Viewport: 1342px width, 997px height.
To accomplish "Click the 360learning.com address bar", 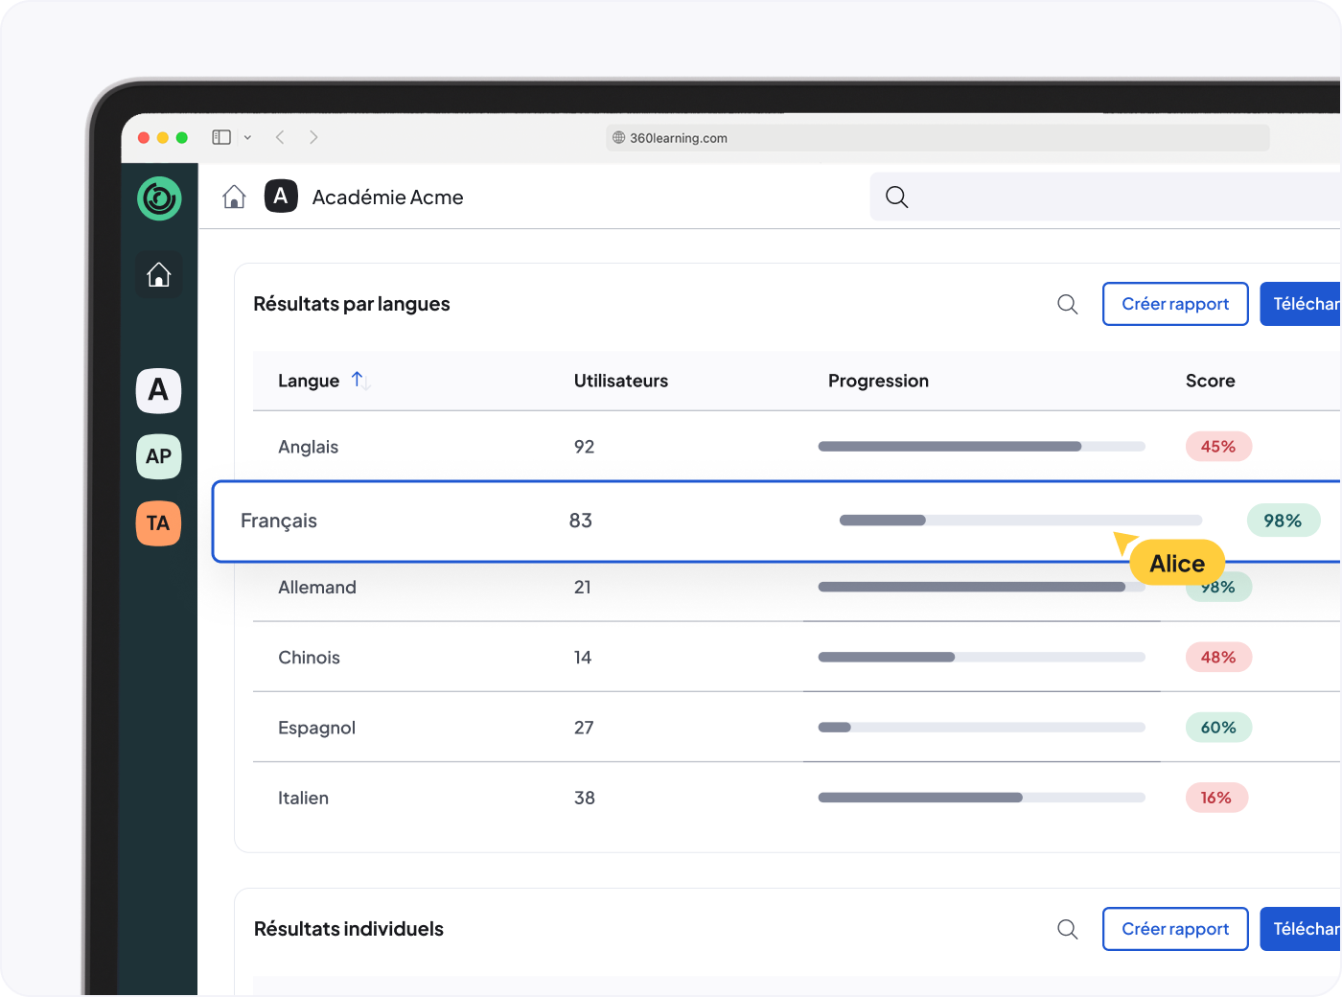I will point(937,138).
